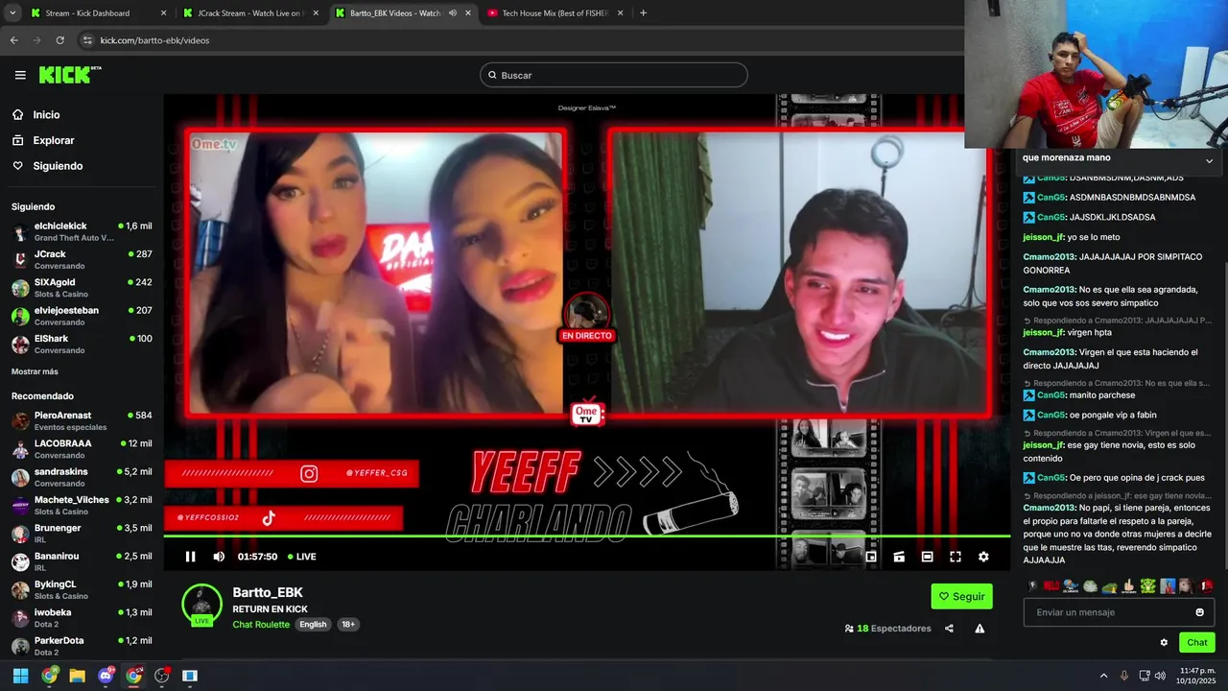Send message with green Chat button
The height and width of the screenshot is (691, 1228).
[1197, 643]
